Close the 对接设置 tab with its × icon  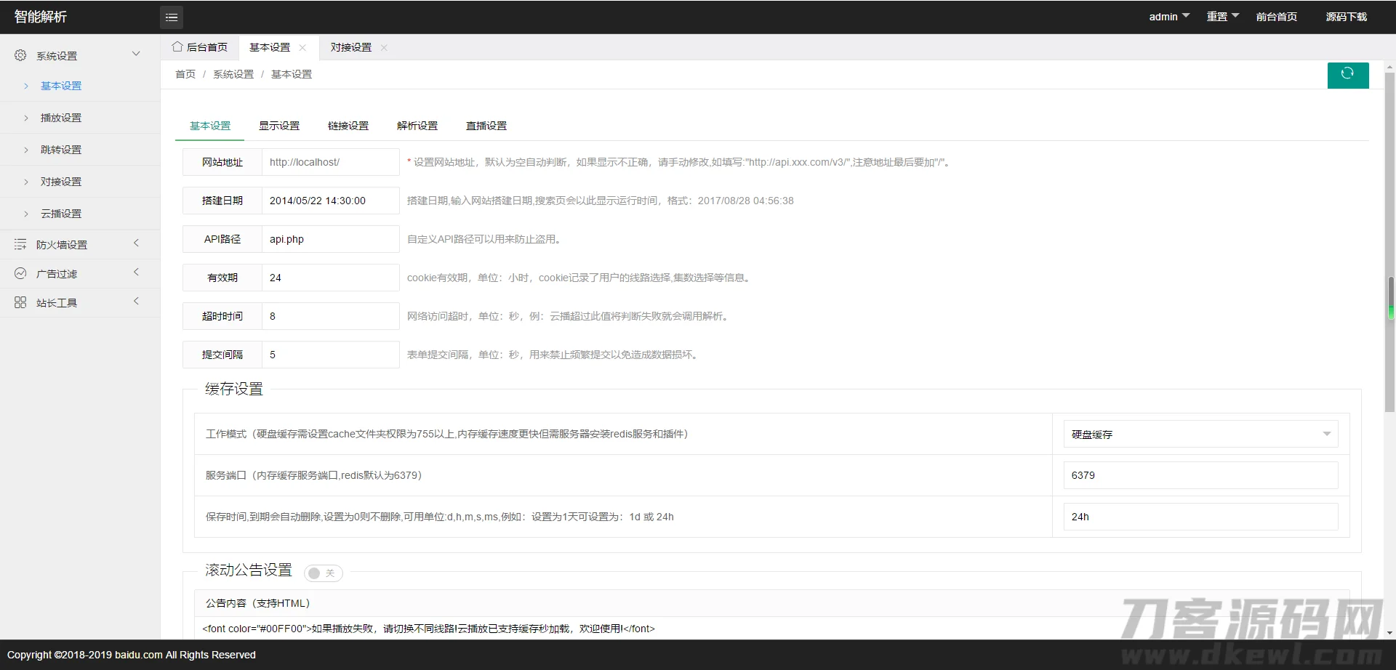tap(385, 48)
